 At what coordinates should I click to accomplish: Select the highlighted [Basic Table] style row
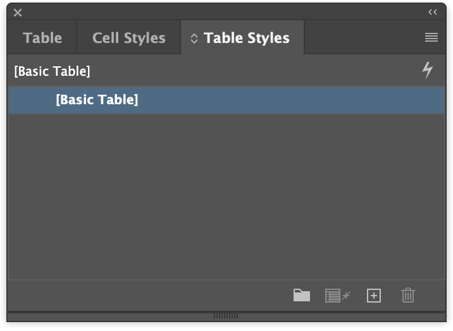pos(226,100)
